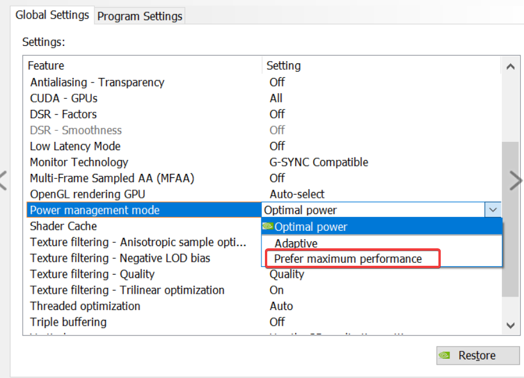524x378 pixels.
Task: Choose the Adaptive power option
Action: (x=296, y=243)
